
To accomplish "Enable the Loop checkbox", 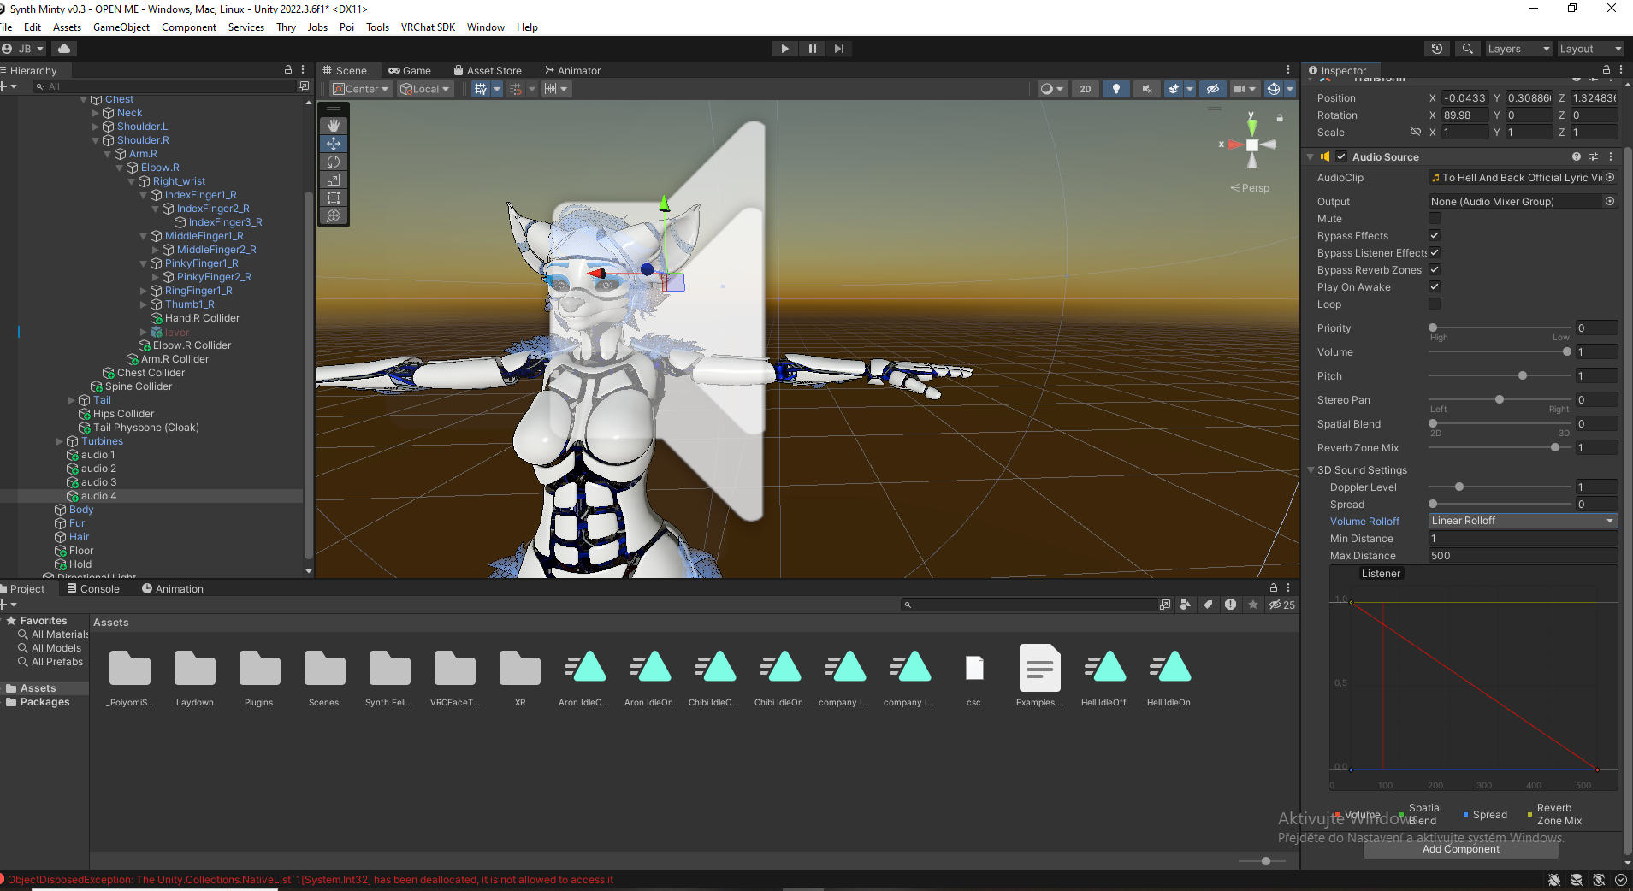I will 1435,304.
